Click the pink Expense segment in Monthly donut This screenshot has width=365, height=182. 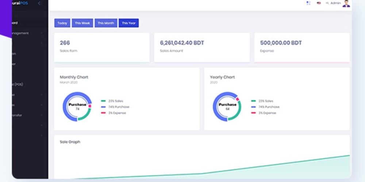90,106
